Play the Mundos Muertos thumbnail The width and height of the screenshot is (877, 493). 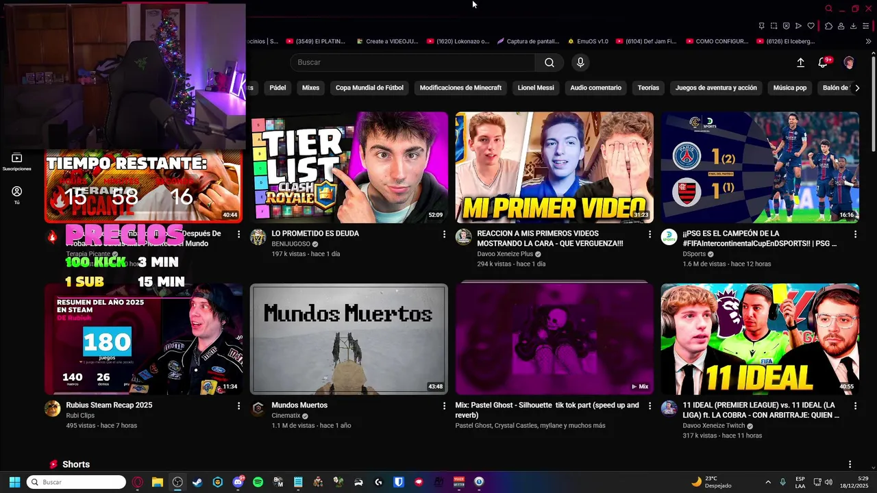[x=349, y=339]
